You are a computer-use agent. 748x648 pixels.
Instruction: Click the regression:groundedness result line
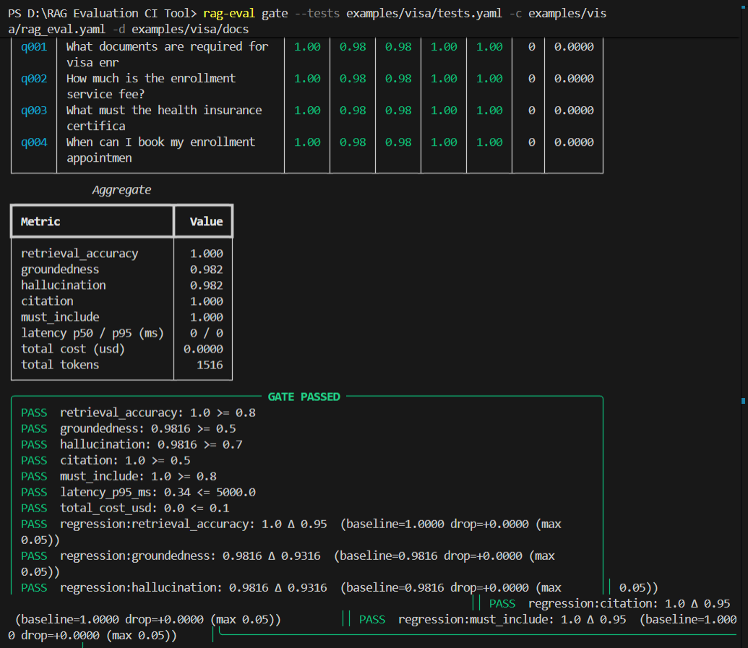(288, 563)
